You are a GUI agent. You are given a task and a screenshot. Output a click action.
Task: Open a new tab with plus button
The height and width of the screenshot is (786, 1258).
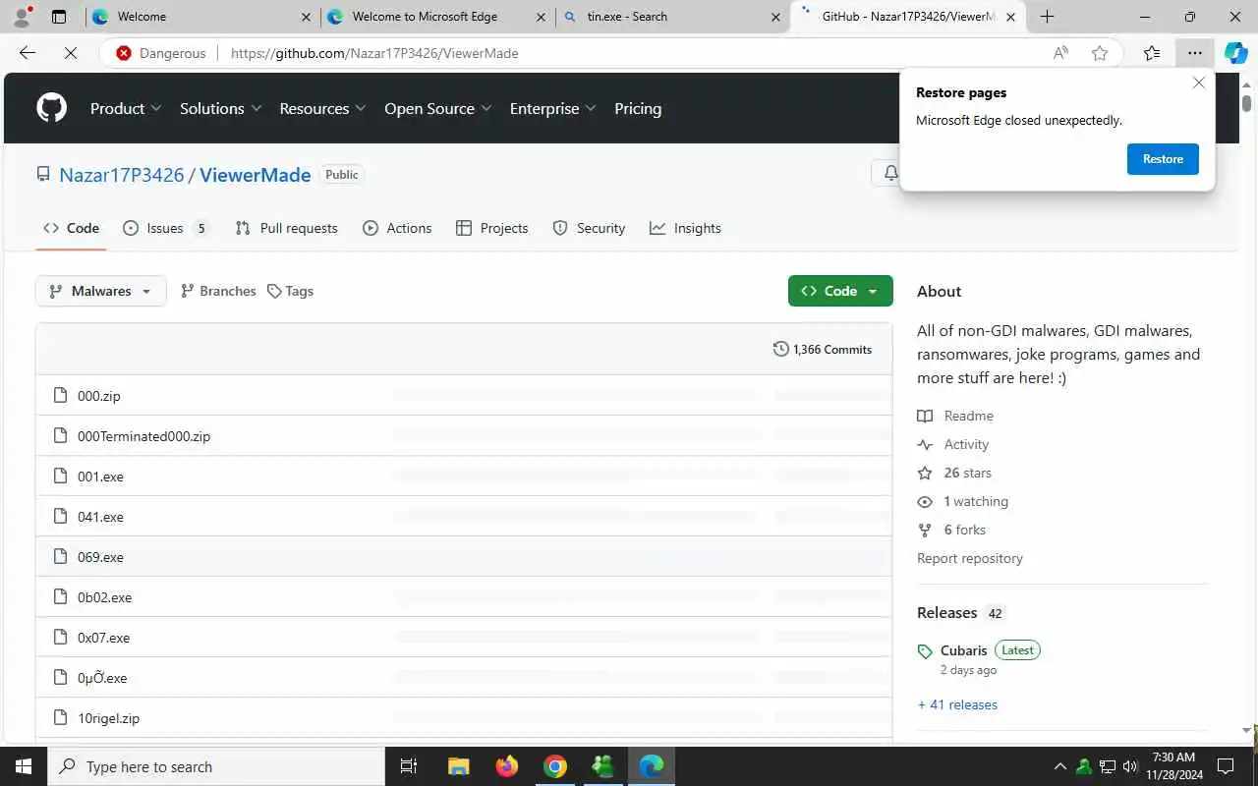click(x=1047, y=17)
